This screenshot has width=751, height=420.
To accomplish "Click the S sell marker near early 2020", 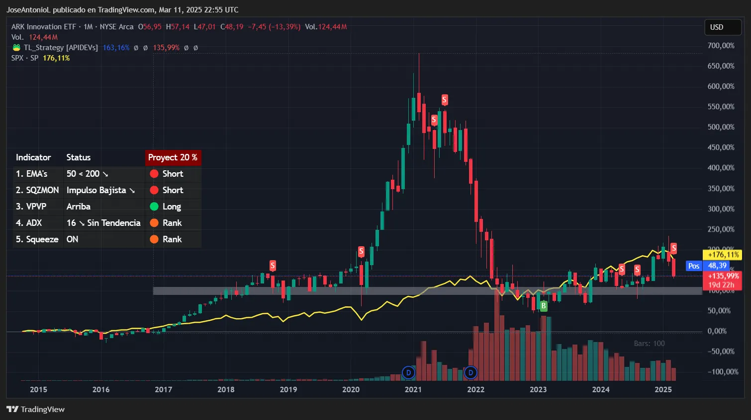I will 361,252.
